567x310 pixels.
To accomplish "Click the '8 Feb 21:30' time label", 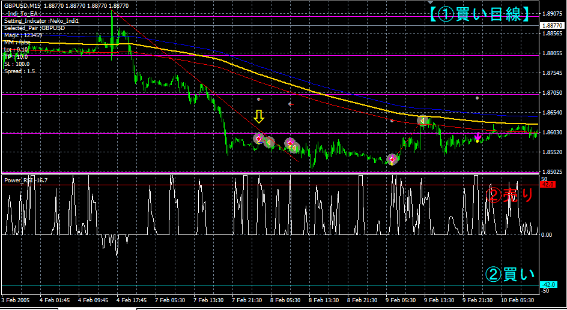I will 363,300.
